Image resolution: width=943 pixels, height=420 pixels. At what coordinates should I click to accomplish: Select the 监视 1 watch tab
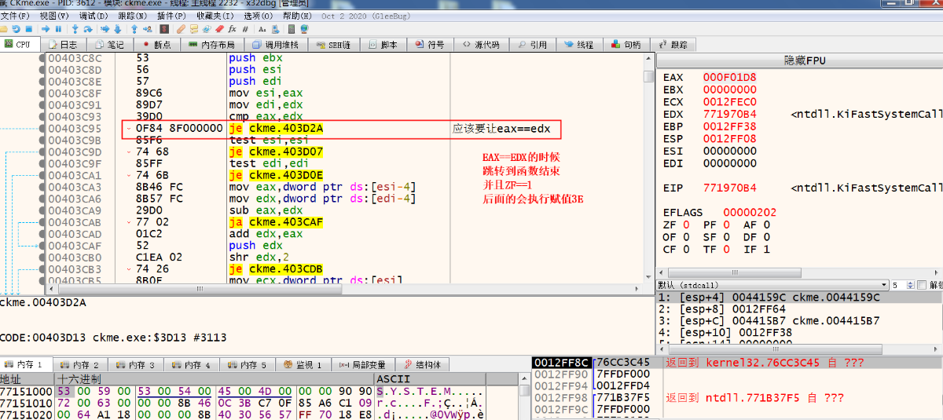coord(303,365)
